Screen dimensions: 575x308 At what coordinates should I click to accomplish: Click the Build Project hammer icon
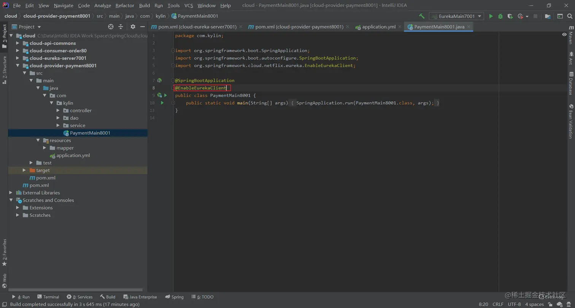tap(422, 16)
